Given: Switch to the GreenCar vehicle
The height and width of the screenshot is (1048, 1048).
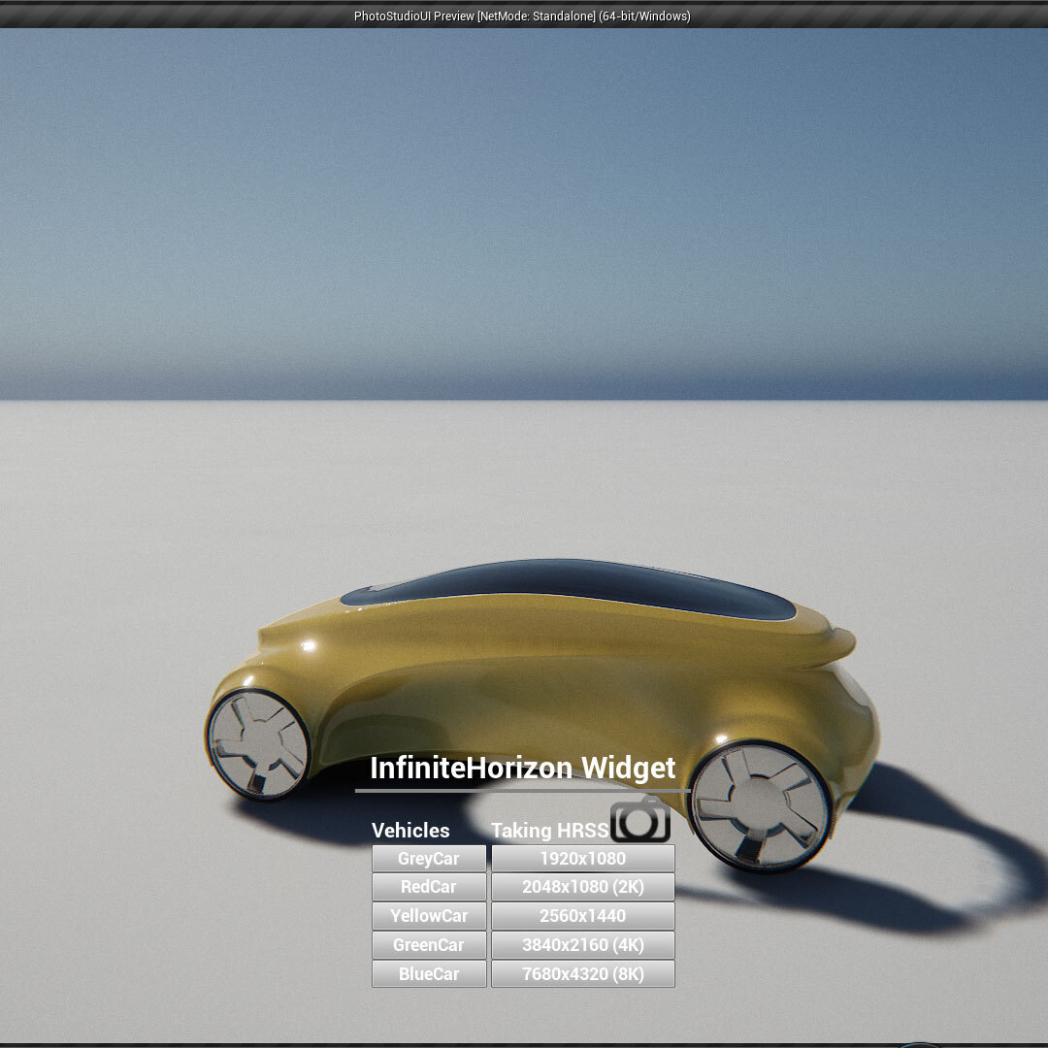Looking at the screenshot, I should (x=429, y=945).
